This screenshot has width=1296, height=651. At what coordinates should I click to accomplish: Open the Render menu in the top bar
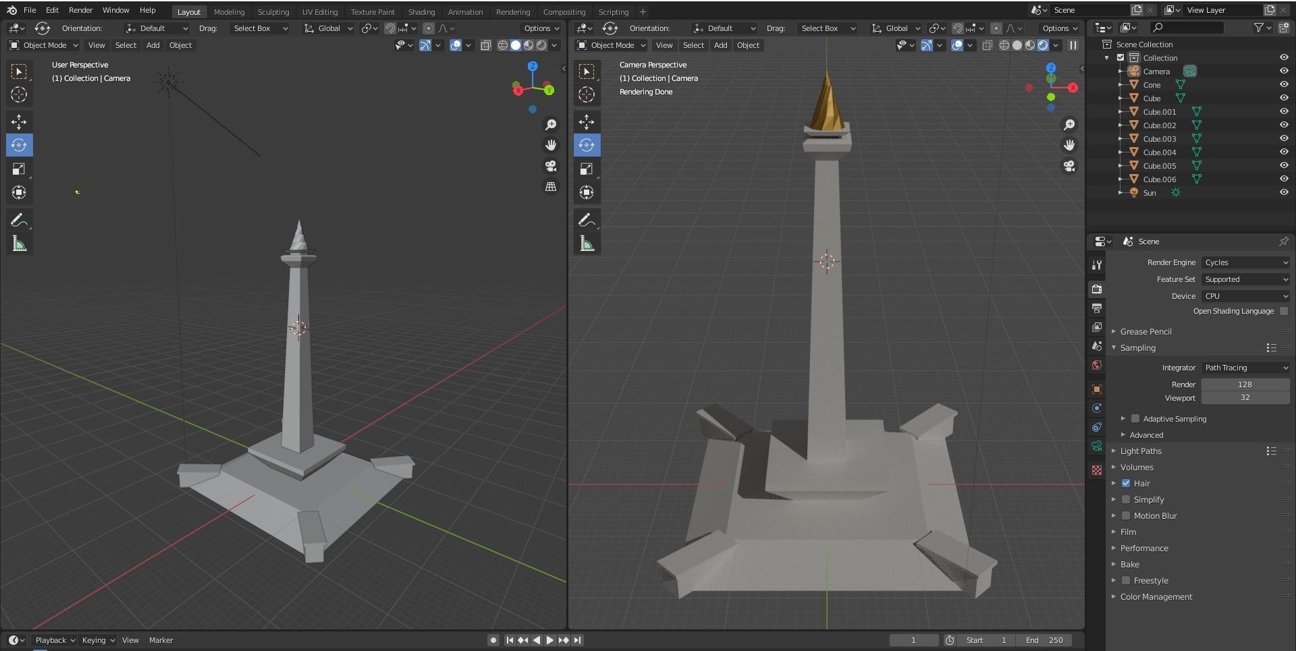click(81, 10)
